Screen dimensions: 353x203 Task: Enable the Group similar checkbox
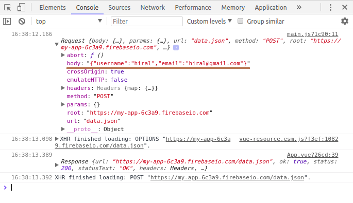241,21
